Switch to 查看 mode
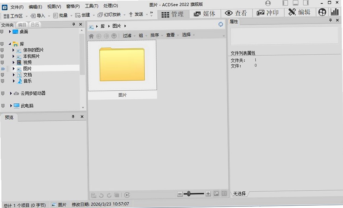 pyautogui.click(x=236, y=13)
